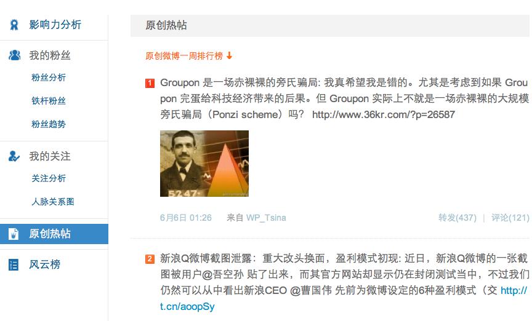The width and height of the screenshot is (532, 321).
Task: Click the list icon beside 风云榜
Action: pyautogui.click(x=13, y=264)
